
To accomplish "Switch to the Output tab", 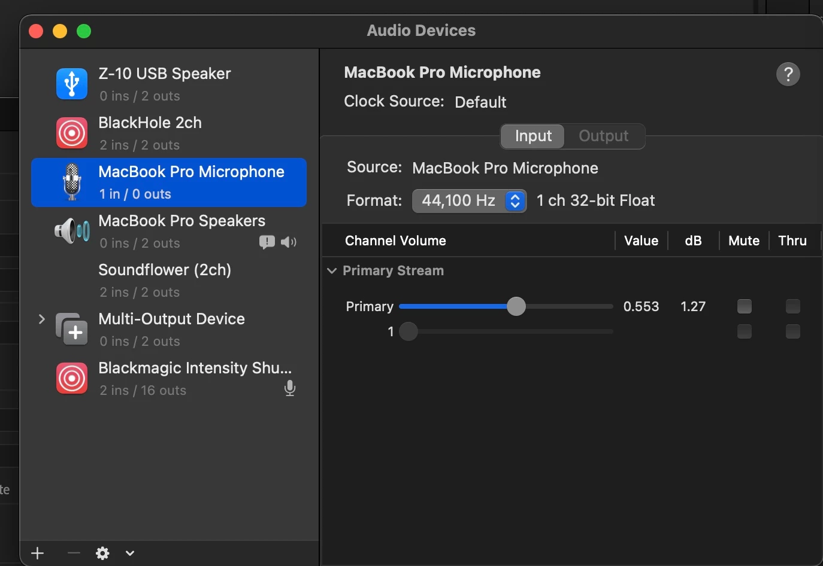I will coord(604,136).
